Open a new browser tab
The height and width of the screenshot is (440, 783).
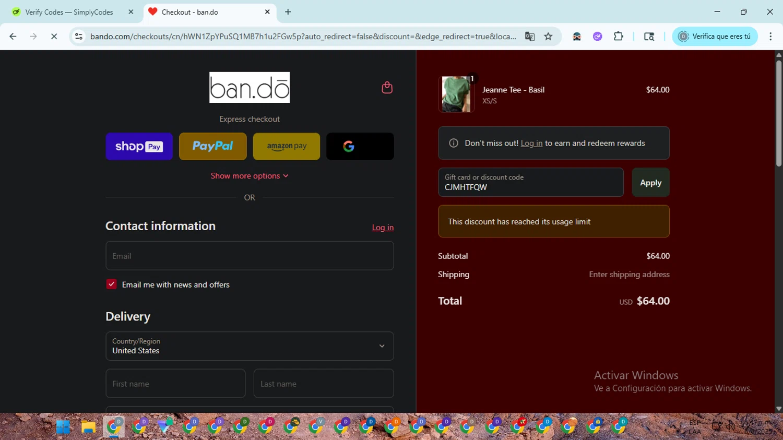288,11
